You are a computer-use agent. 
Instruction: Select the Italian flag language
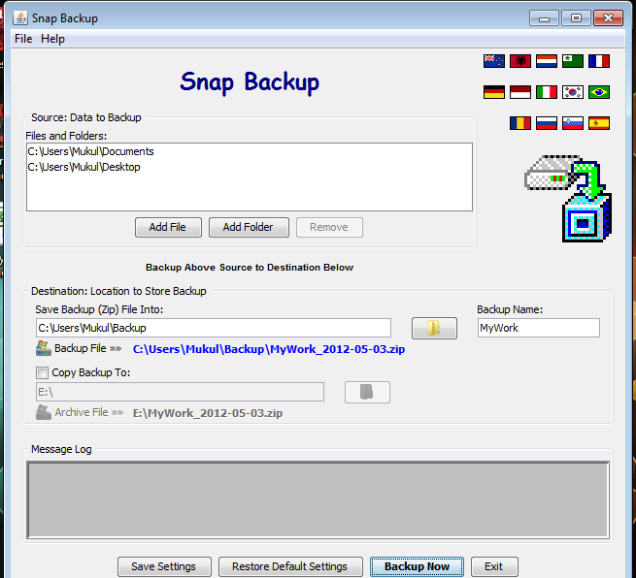coord(547,92)
